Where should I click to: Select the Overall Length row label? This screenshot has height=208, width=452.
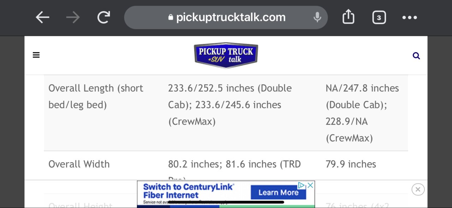tap(96, 96)
